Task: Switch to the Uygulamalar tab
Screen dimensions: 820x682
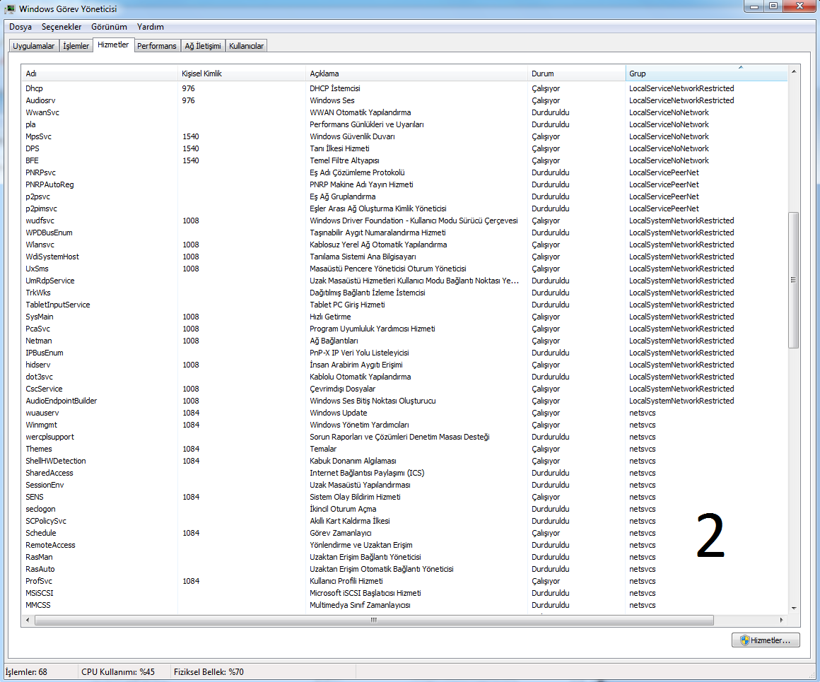Action: 33,46
